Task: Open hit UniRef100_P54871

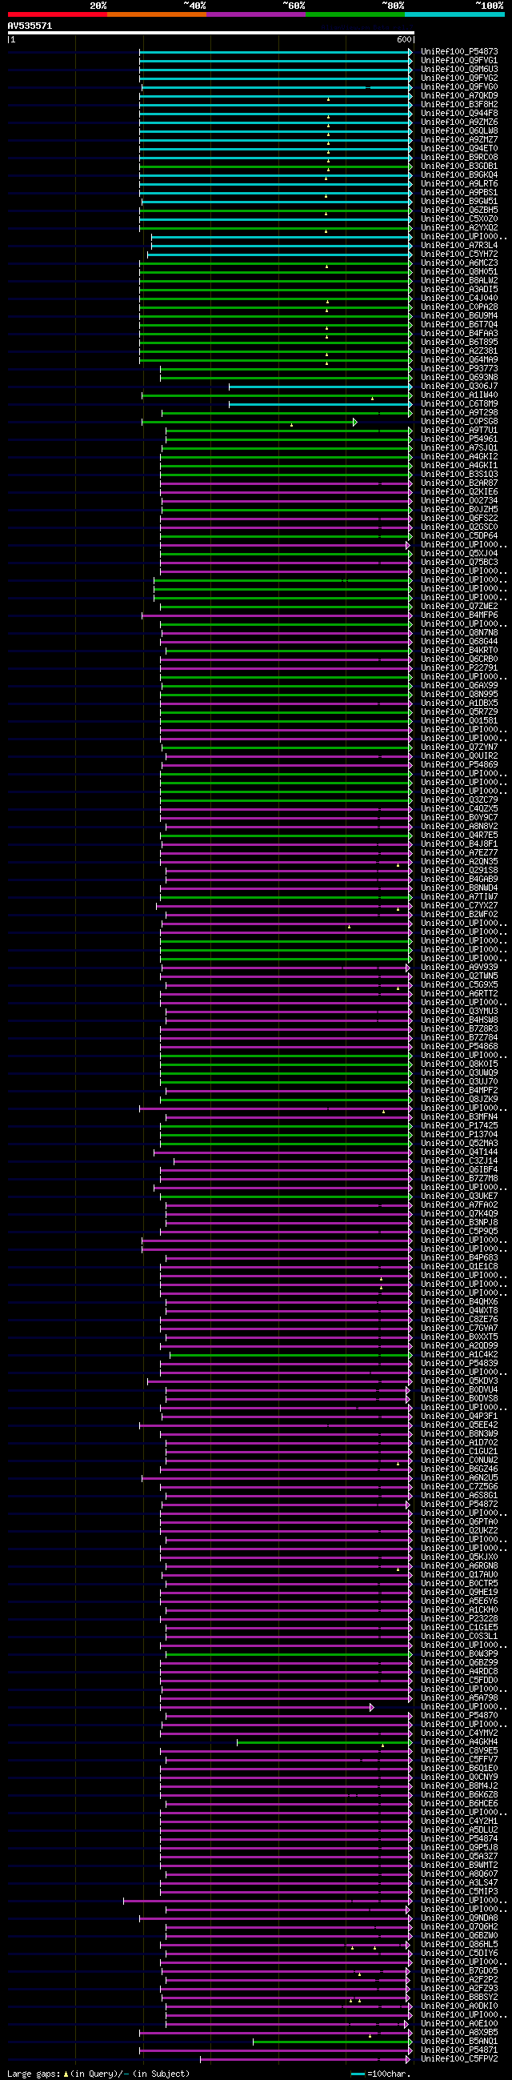Action: click(x=458, y=2050)
